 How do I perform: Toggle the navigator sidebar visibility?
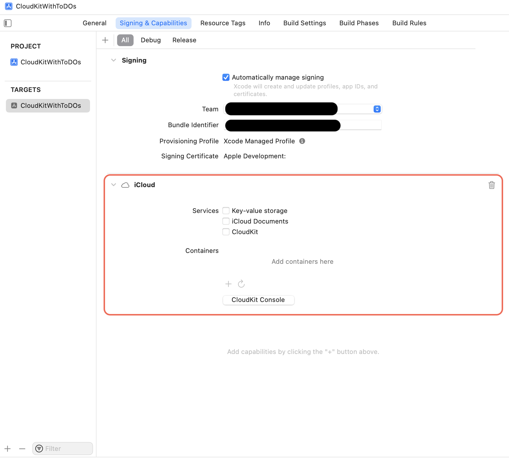coord(8,23)
